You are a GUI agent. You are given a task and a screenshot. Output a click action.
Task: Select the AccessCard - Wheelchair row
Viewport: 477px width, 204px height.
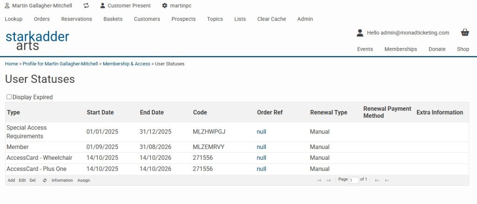click(x=39, y=158)
